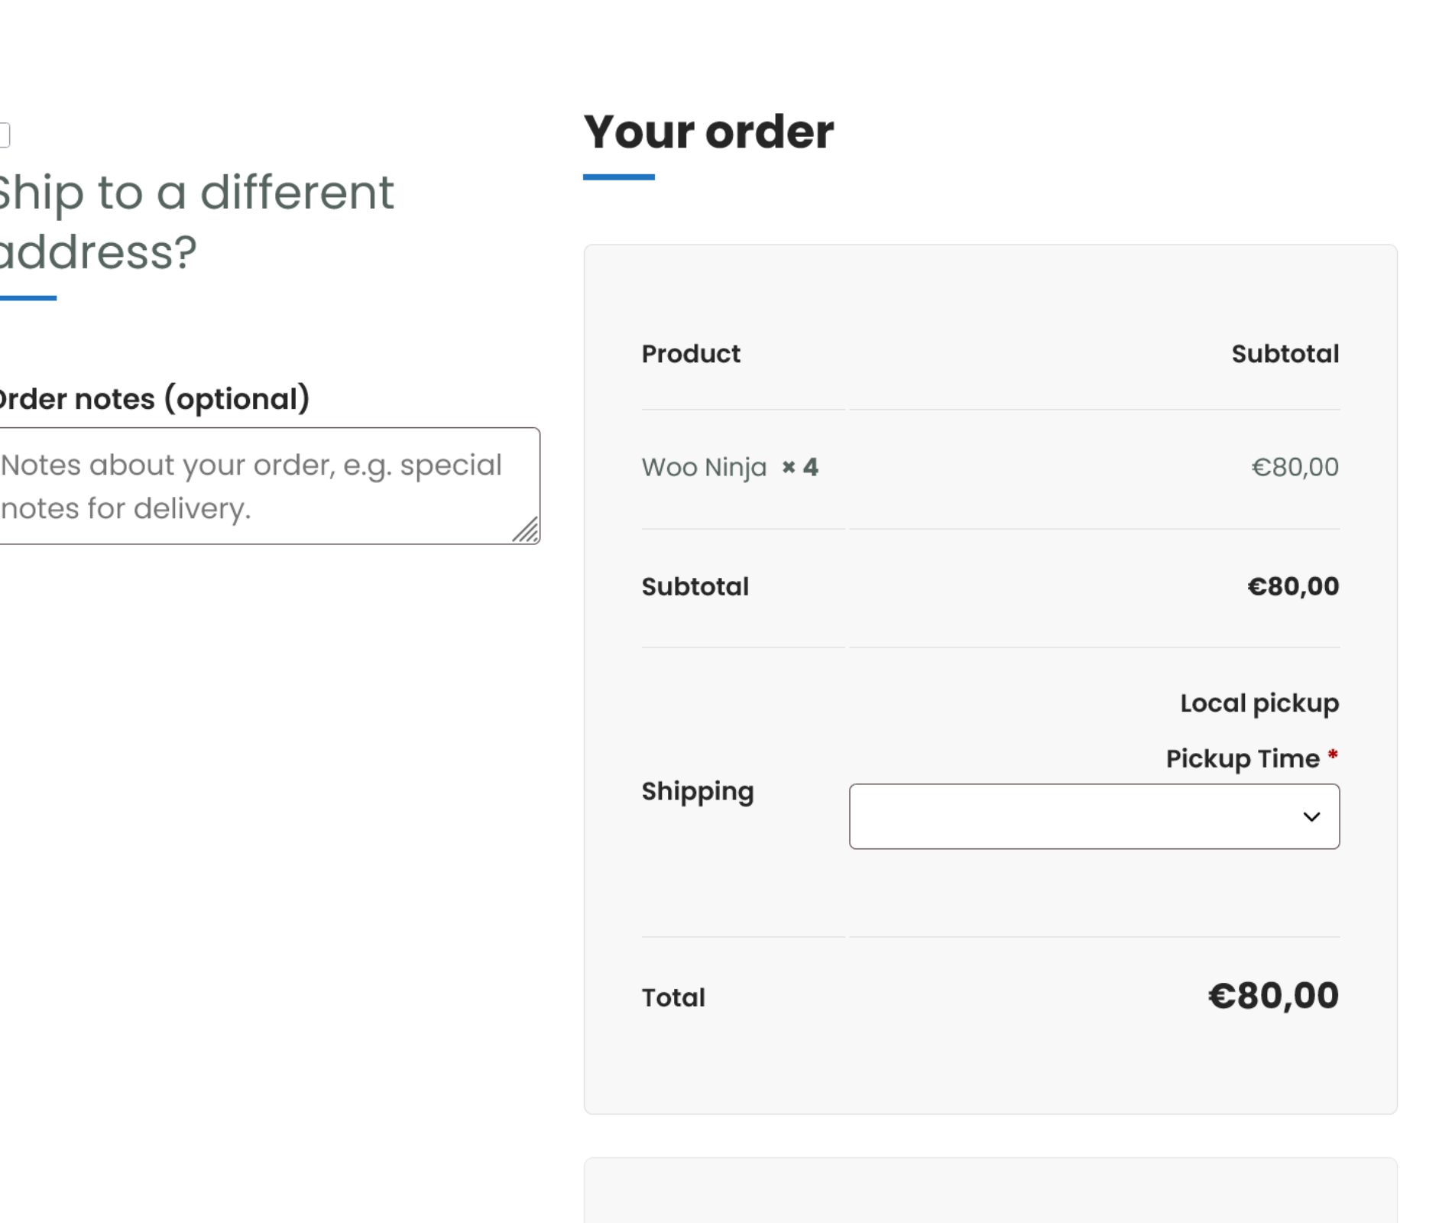The image size is (1452, 1223).
Task: Click the × 4 quantity indicator
Action: tap(800, 467)
